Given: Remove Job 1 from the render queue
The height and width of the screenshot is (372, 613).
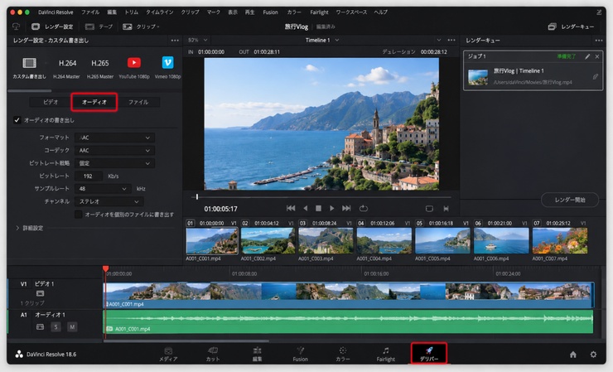Looking at the screenshot, I should click(597, 56).
